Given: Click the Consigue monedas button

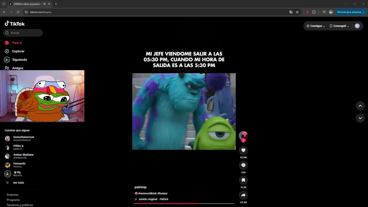Looking at the screenshot, I should click(316, 26).
